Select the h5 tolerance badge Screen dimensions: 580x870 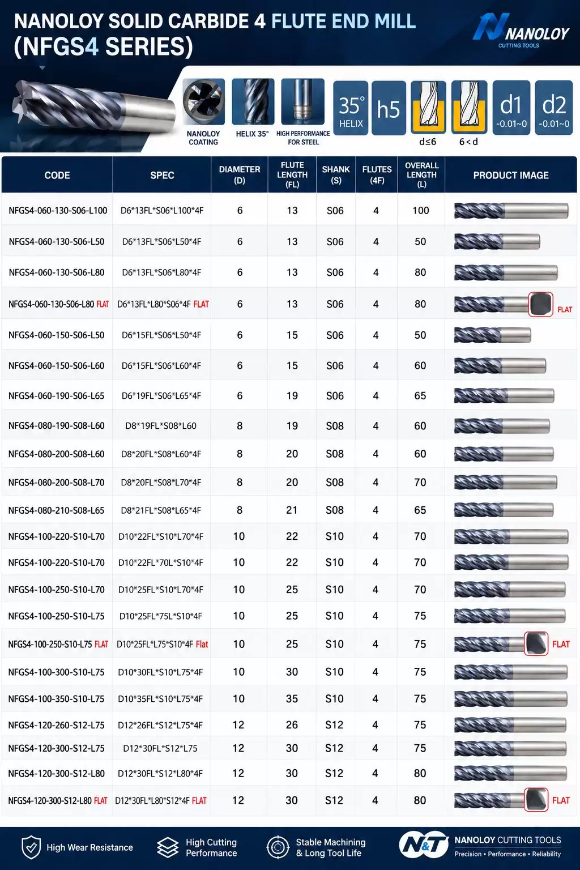[389, 108]
